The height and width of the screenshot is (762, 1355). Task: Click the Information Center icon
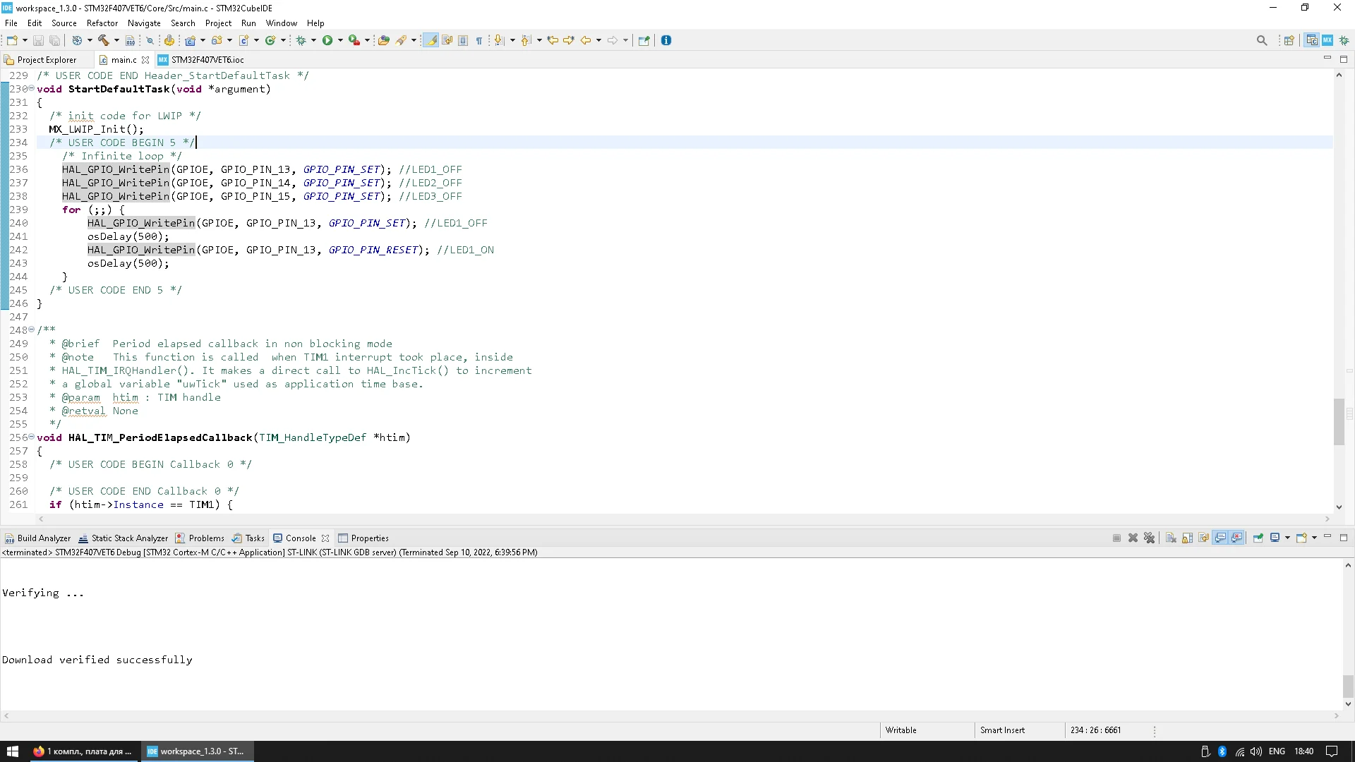pyautogui.click(x=666, y=40)
